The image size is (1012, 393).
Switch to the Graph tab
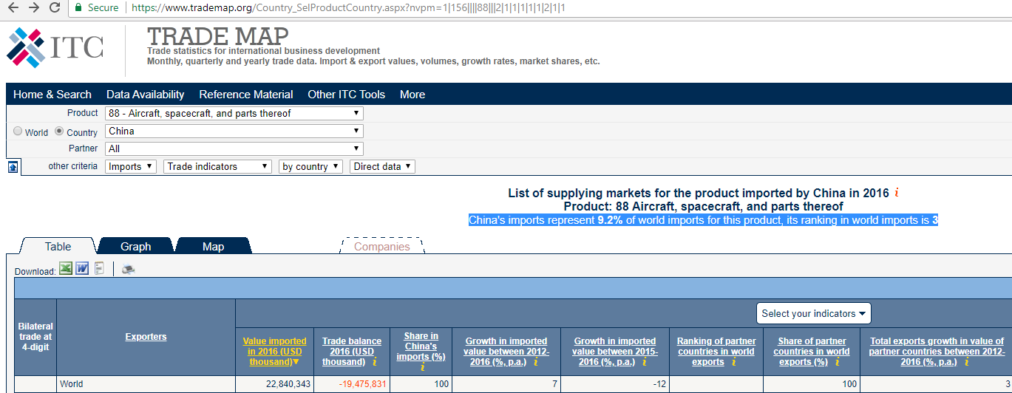point(135,246)
